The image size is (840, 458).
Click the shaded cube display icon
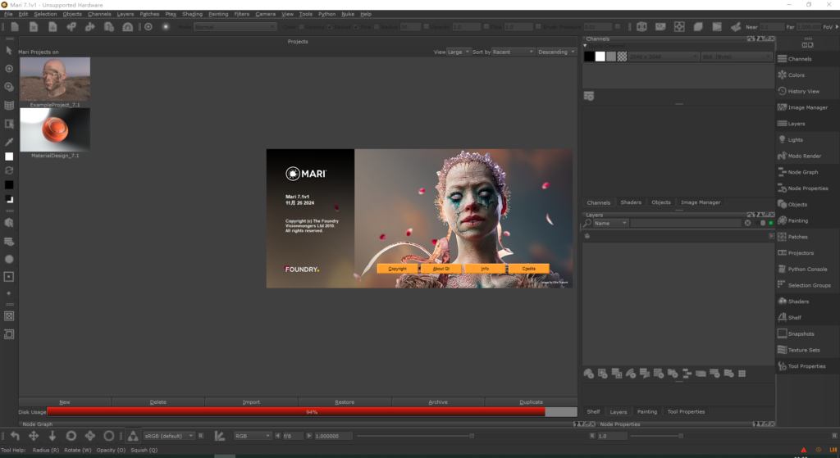(698, 27)
